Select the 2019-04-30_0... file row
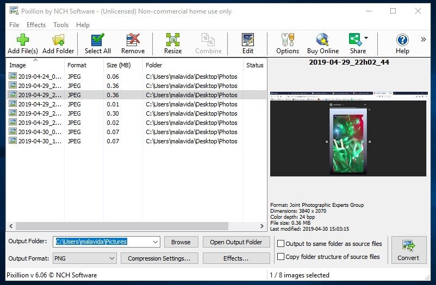This screenshot has height=285, width=436. point(136,132)
